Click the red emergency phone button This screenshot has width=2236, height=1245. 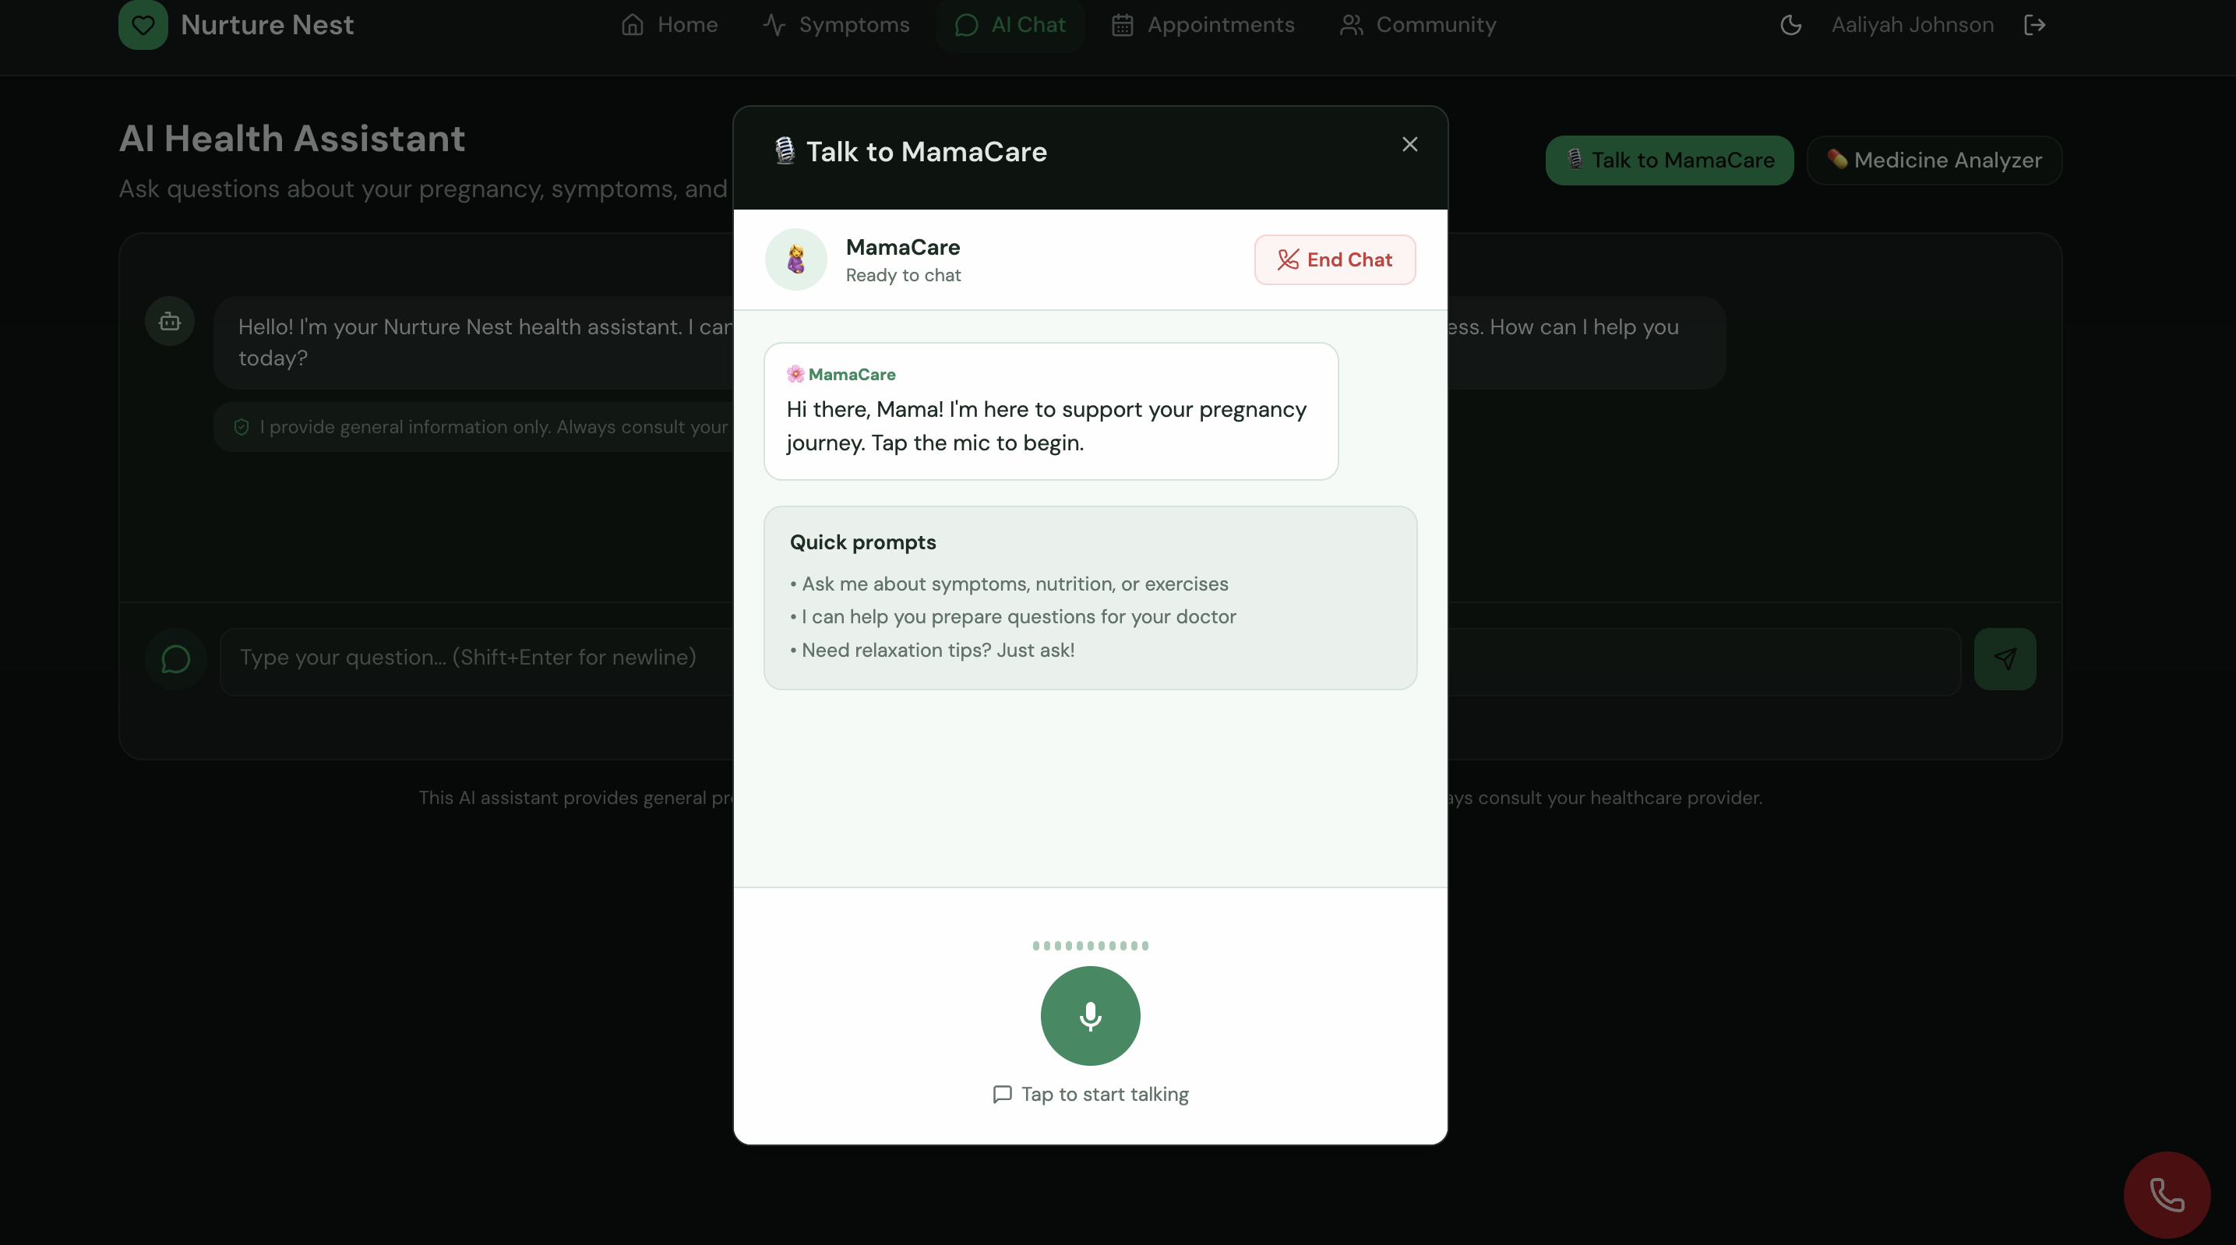(x=2167, y=1194)
